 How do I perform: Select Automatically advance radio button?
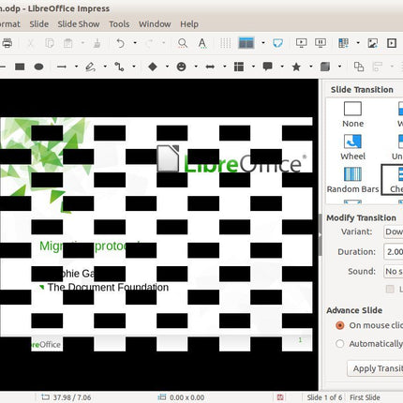340,344
